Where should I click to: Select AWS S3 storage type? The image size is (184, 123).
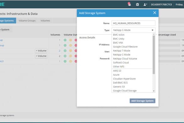(117, 71)
